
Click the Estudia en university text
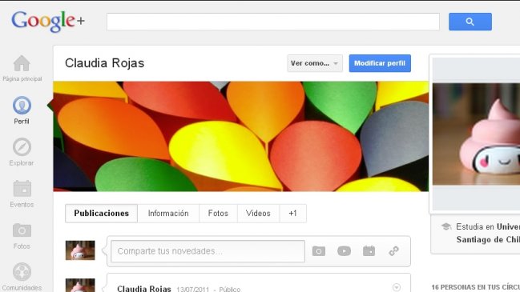[488, 233]
